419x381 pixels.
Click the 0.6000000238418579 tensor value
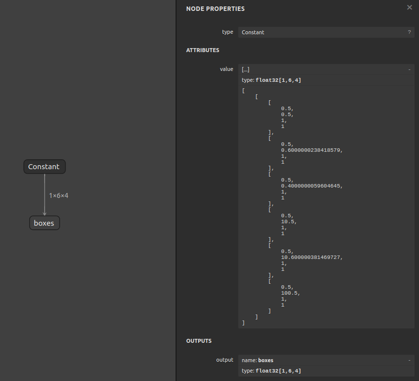pyautogui.click(x=311, y=150)
